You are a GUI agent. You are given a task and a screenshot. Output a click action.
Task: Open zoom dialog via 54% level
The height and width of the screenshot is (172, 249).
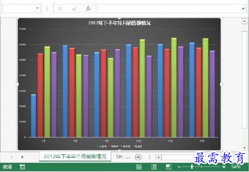click(x=236, y=167)
